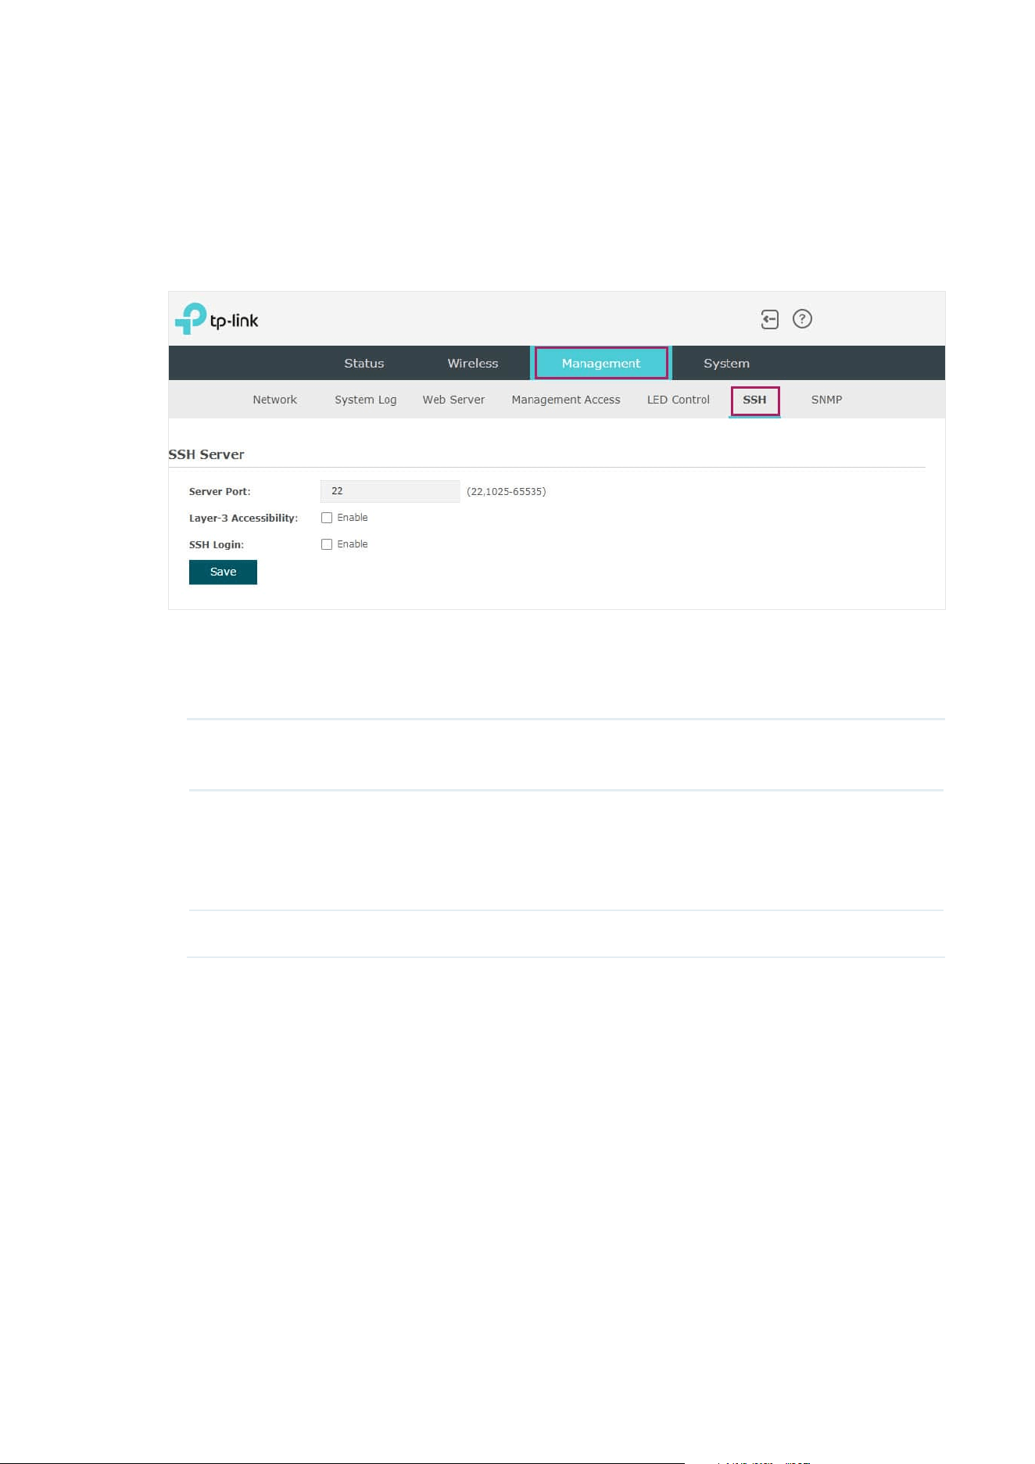Open the Management Access submenu
The width and height of the screenshot is (1035, 1464).
566,400
